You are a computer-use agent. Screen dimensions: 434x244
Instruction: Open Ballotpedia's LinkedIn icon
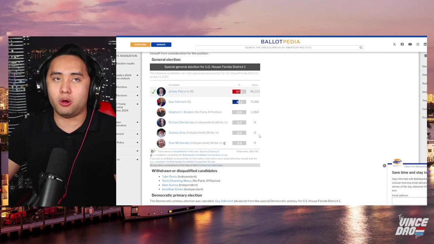pyautogui.click(x=425, y=44)
